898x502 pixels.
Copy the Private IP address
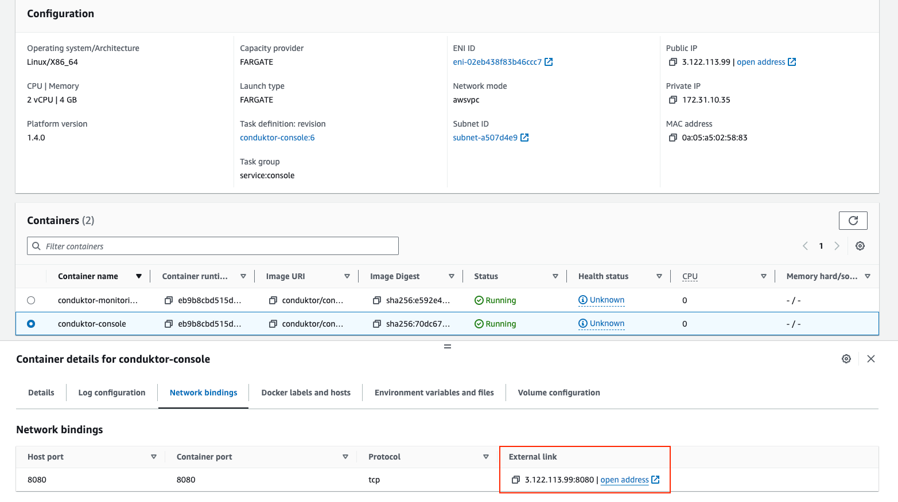coord(672,99)
